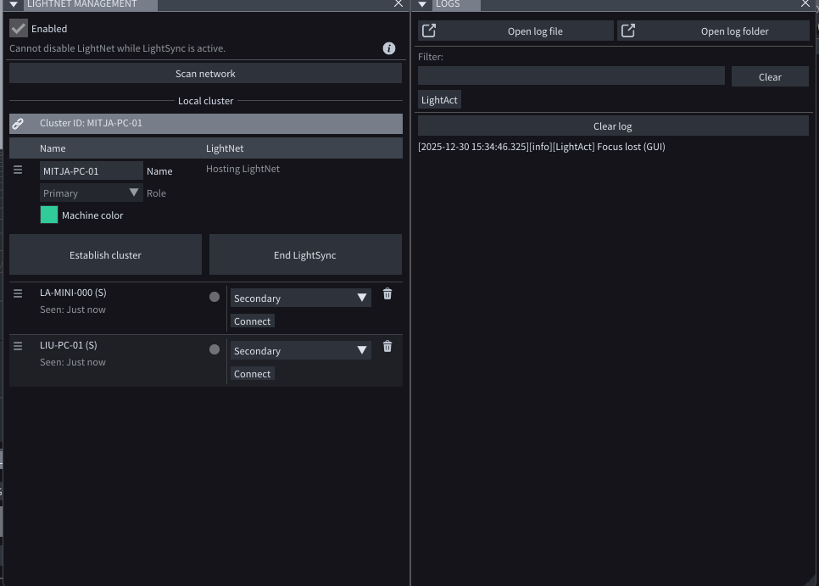Click LIU-PC-01 status indicator dot
This screenshot has width=819, height=586.
click(214, 349)
